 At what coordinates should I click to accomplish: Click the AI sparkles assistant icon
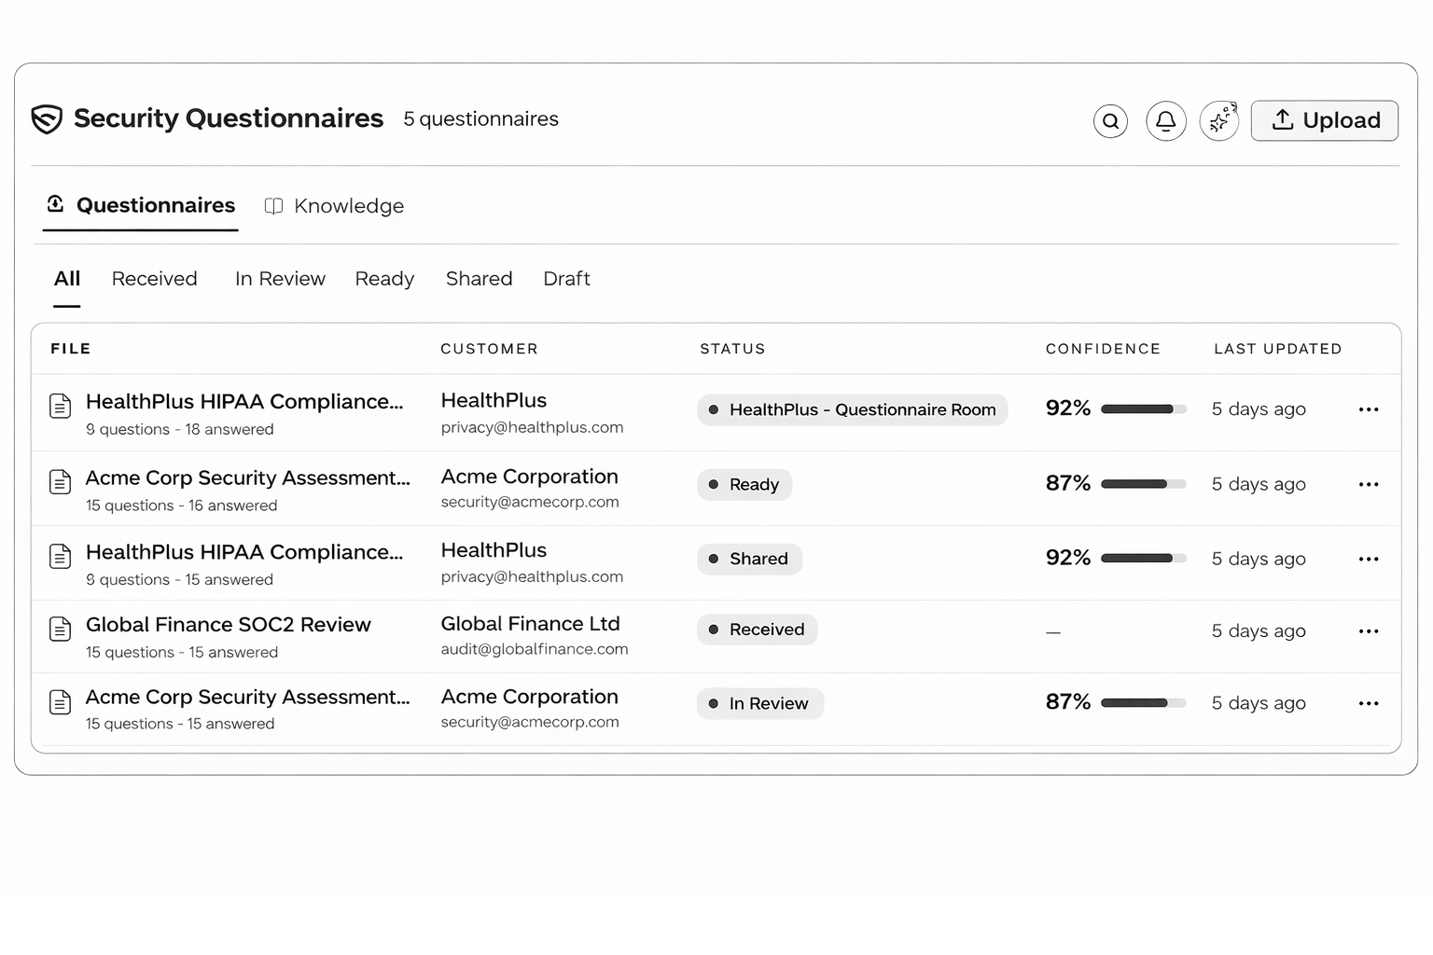1219,120
